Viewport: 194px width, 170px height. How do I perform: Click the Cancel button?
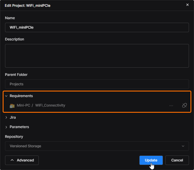coord(177,160)
